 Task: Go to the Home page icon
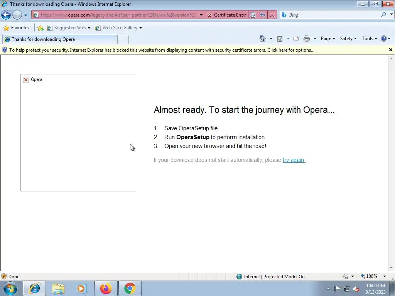click(262, 39)
